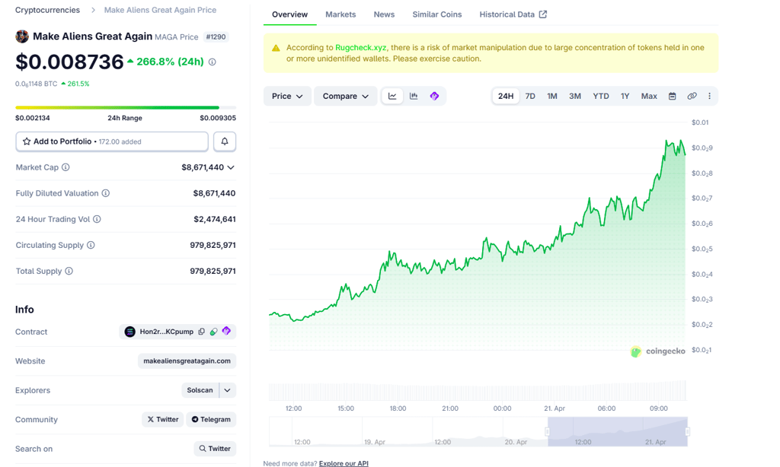Open the makealiensgreatagain.com website link
This screenshot has width=780, height=467.
[187, 361]
